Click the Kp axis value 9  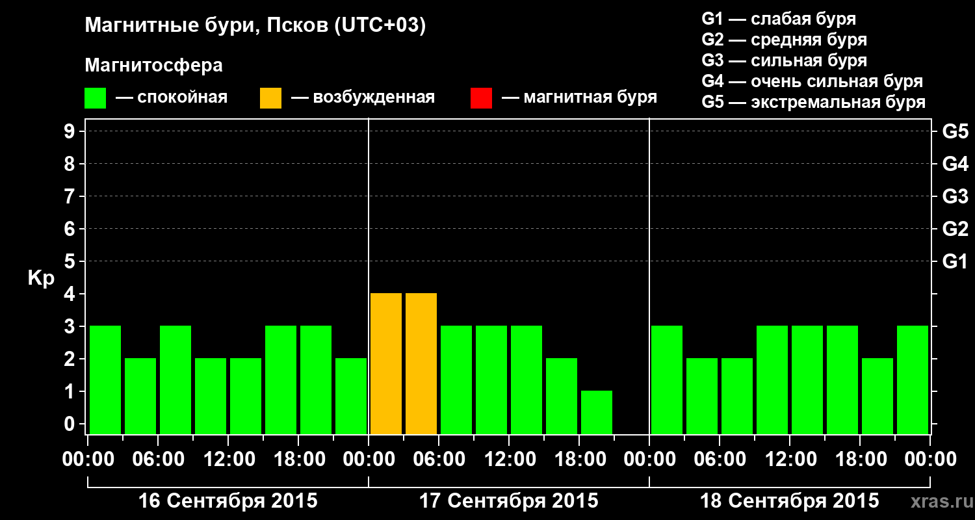(x=71, y=131)
